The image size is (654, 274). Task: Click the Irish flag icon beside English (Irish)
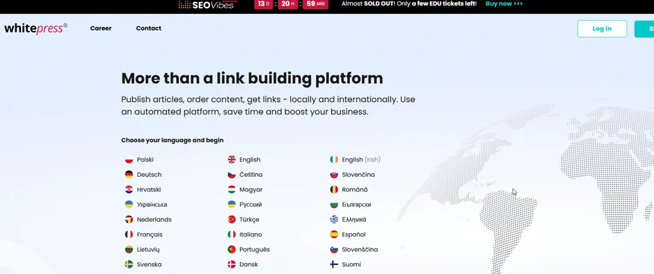pyautogui.click(x=334, y=160)
